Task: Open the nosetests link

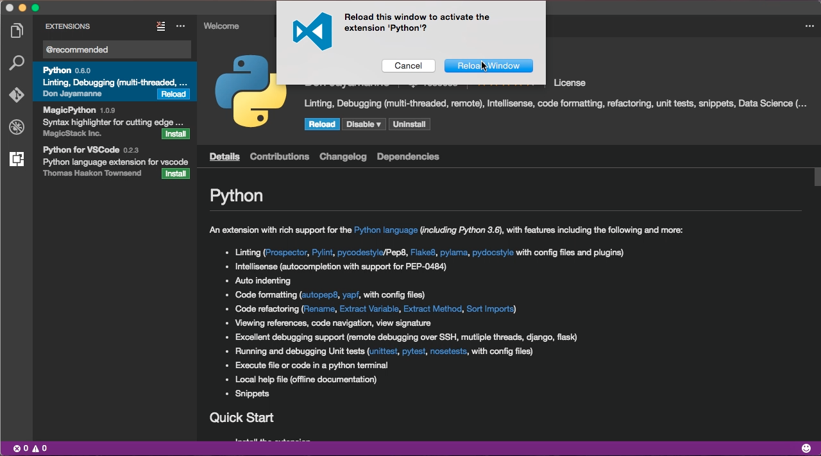Action: click(x=448, y=351)
